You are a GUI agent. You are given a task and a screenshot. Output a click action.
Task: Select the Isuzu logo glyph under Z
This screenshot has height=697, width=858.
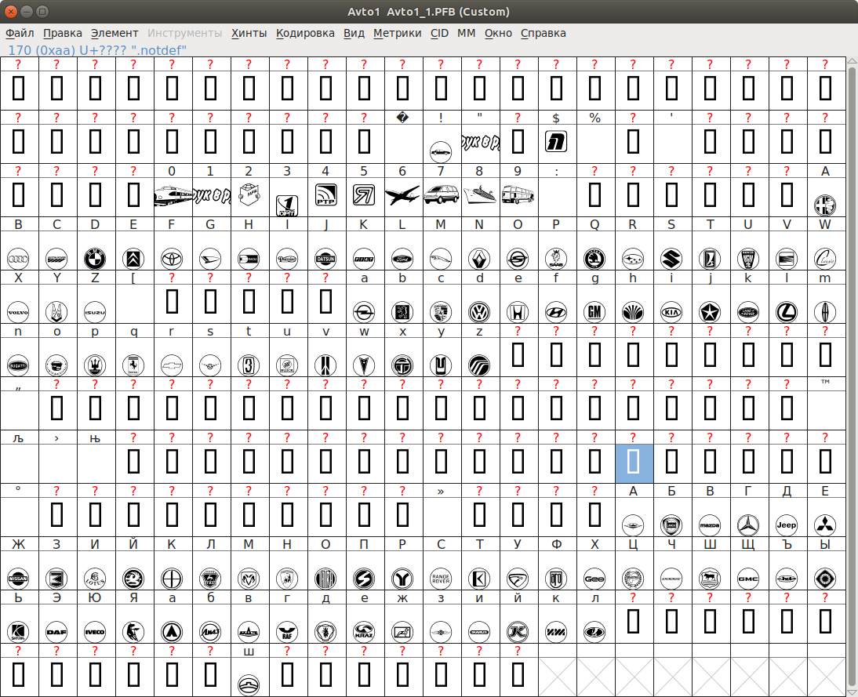click(95, 312)
